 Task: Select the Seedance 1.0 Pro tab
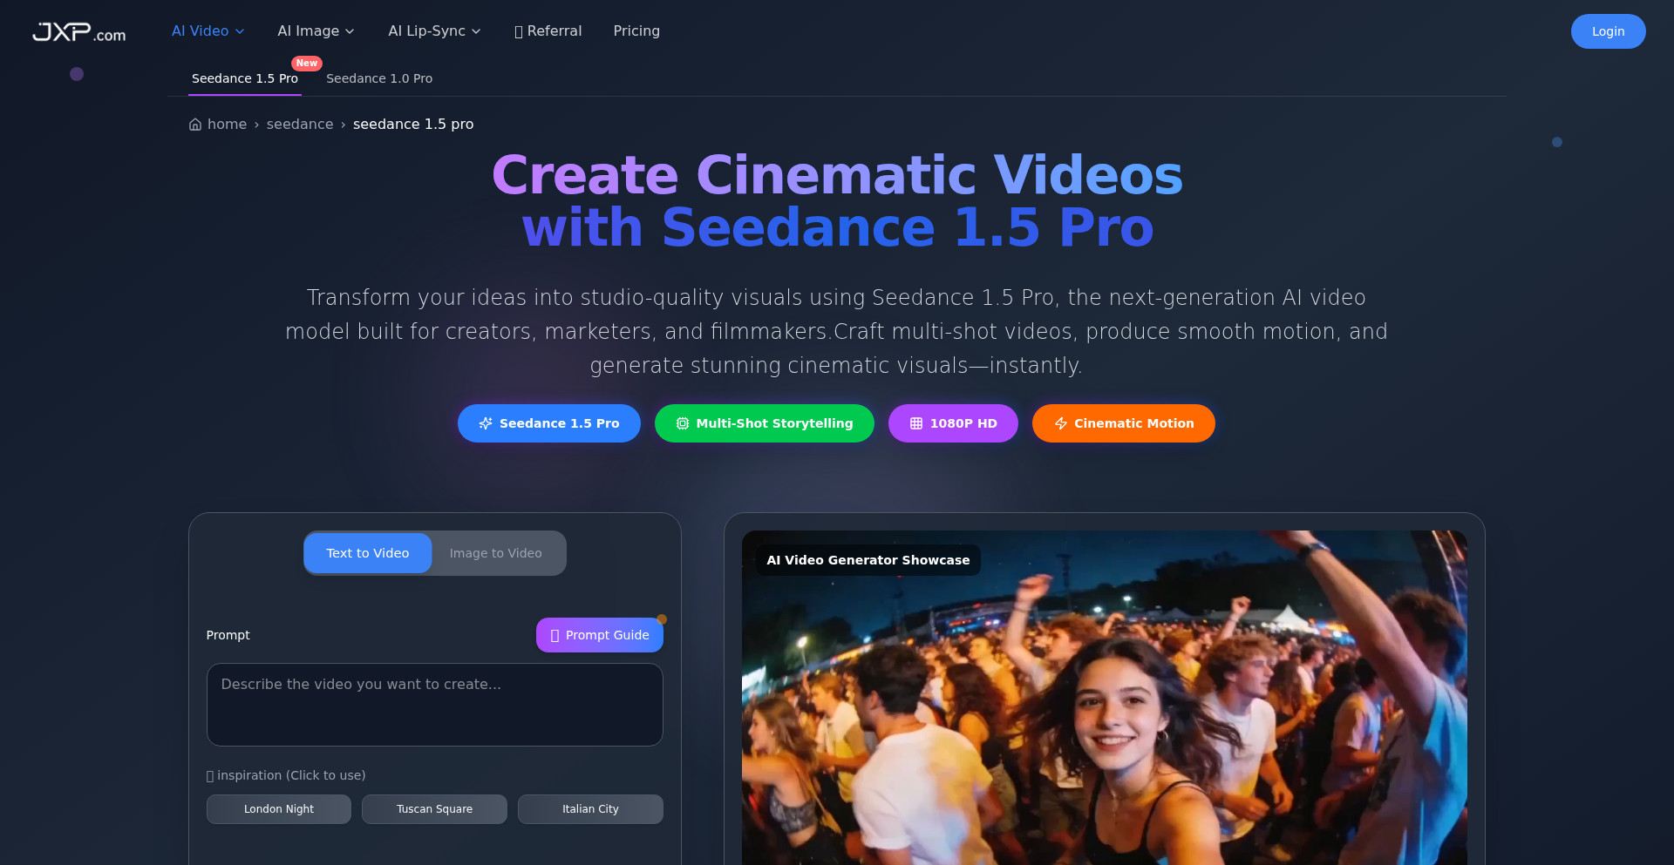point(379,78)
